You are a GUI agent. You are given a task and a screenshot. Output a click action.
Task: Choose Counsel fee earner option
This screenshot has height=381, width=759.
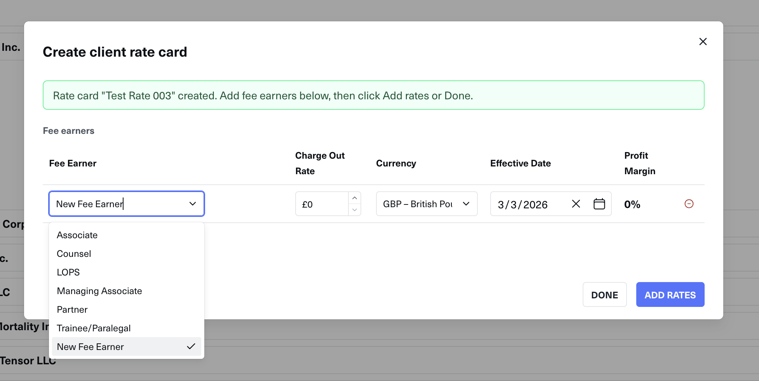[x=74, y=254]
